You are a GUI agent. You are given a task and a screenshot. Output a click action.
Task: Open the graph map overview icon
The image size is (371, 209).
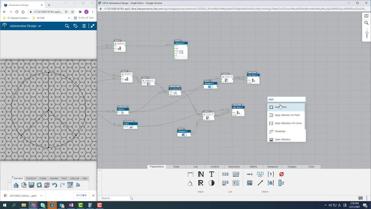[x=366, y=16]
